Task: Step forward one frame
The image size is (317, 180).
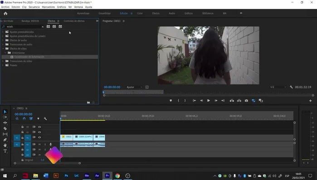Action: click(216, 101)
